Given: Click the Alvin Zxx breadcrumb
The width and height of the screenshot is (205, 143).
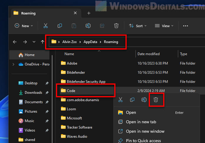Looking at the screenshot, I should [x=70, y=42].
